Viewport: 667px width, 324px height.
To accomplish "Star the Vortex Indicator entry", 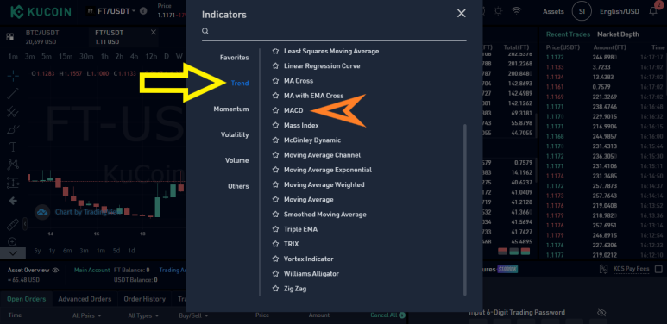I will pyautogui.click(x=275, y=259).
